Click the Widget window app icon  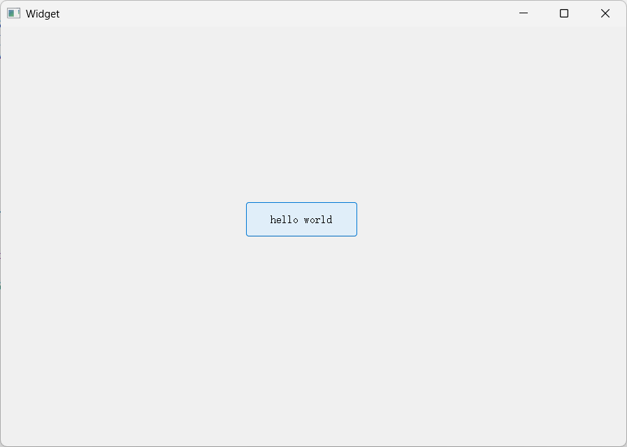point(13,13)
